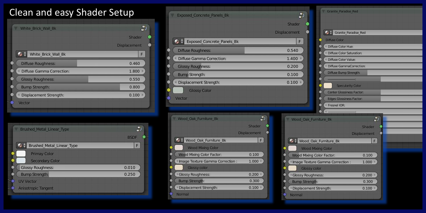
Task: Toggle fake user F on White_Brick_Wall_8k
Action: click(142, 54)
